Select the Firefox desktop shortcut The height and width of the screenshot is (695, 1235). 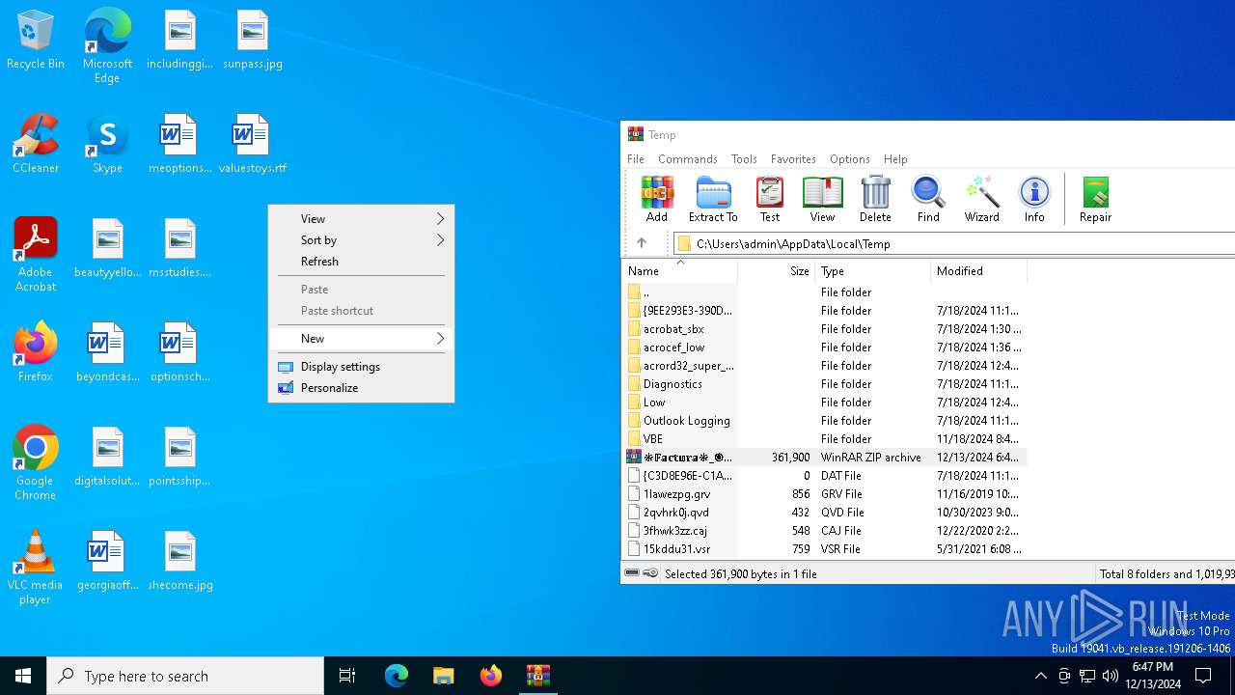pyautogui.click(x=36, y=352)
